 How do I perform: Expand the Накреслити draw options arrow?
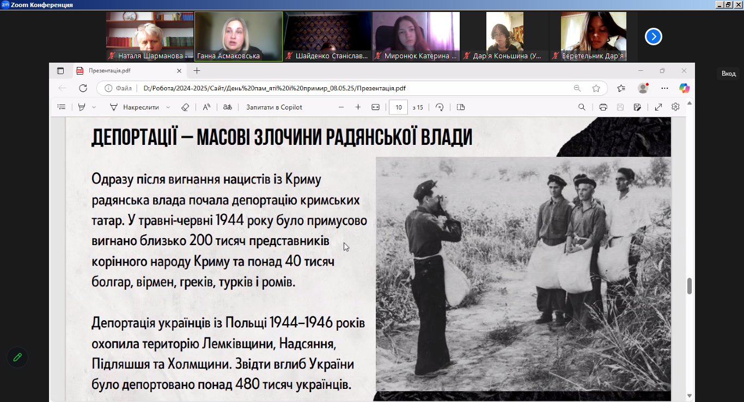coord(168,107)
